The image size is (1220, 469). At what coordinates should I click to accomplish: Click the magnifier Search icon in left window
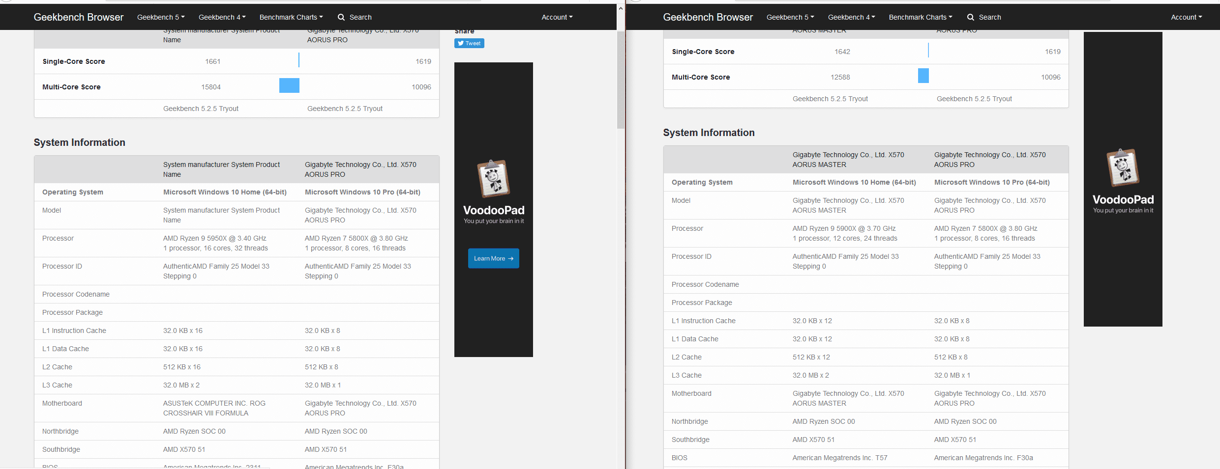coord(341,17)
